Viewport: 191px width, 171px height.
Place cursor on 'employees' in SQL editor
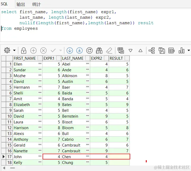click(x=26, y=28)
